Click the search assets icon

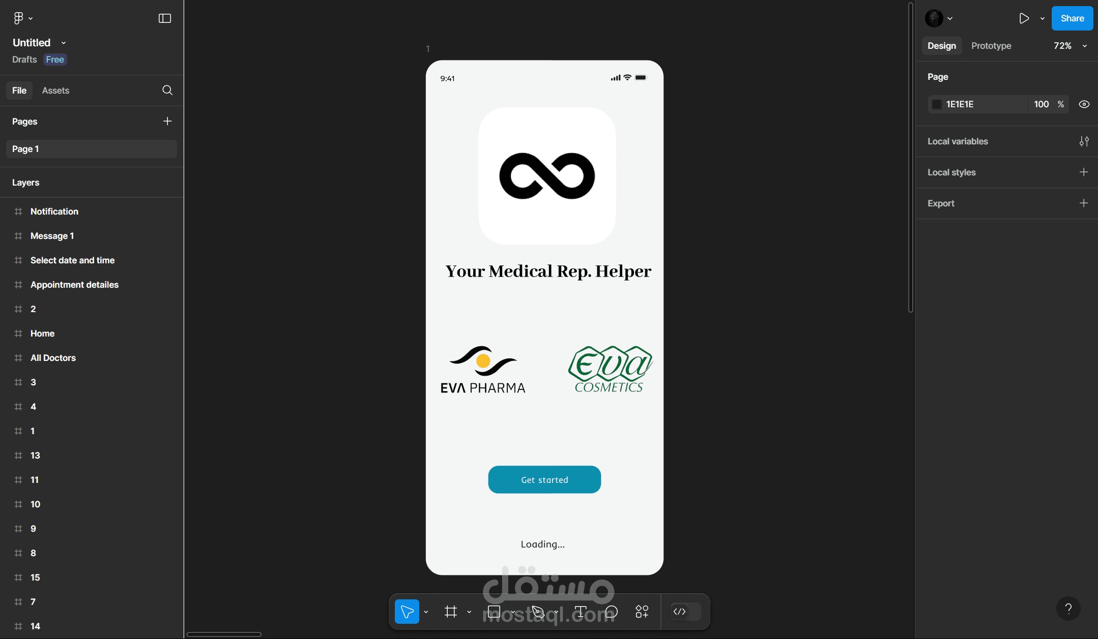point(167,90)
